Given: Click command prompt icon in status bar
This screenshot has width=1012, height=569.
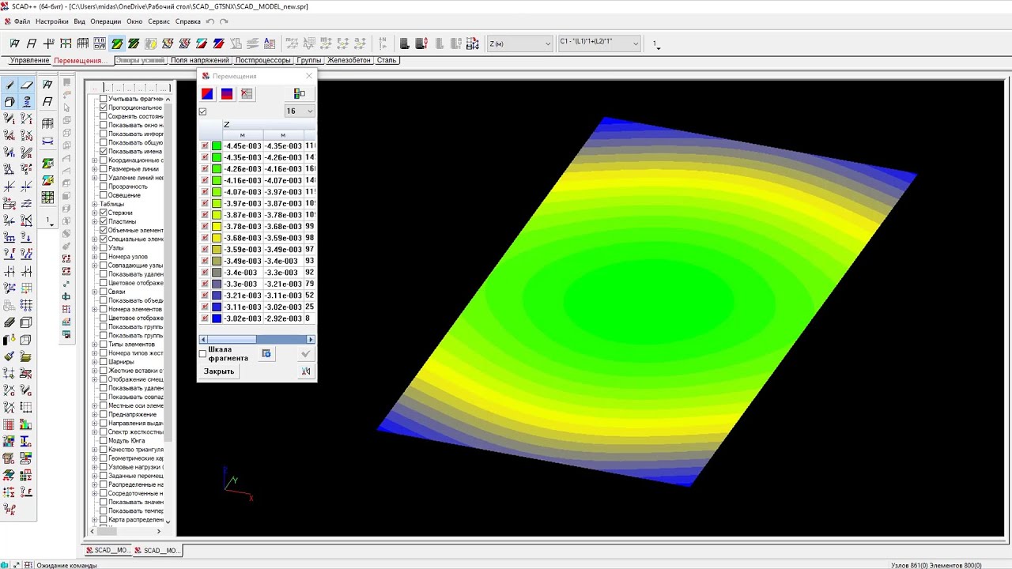Looking at the screenshot, I should pos(28,565).
